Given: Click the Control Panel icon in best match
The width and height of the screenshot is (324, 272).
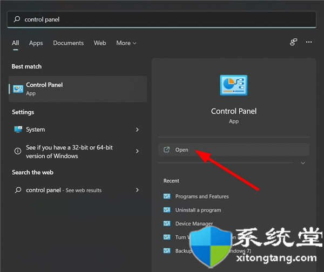Looking at the screenshot, I should (18, 89).
